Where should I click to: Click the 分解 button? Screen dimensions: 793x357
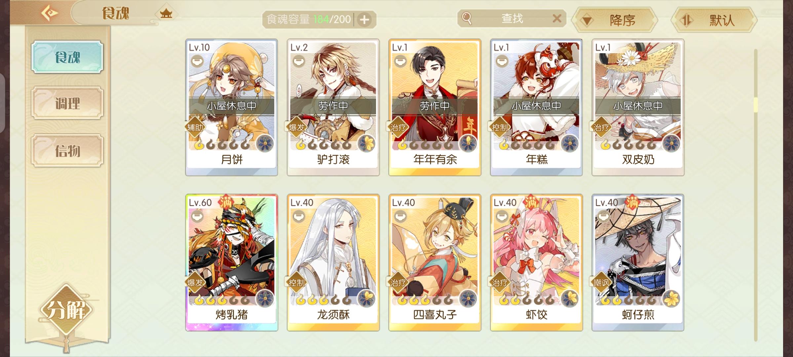(66, 310)
